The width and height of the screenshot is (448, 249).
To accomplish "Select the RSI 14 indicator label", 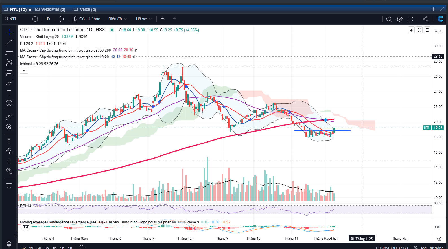I will (26, 206).
